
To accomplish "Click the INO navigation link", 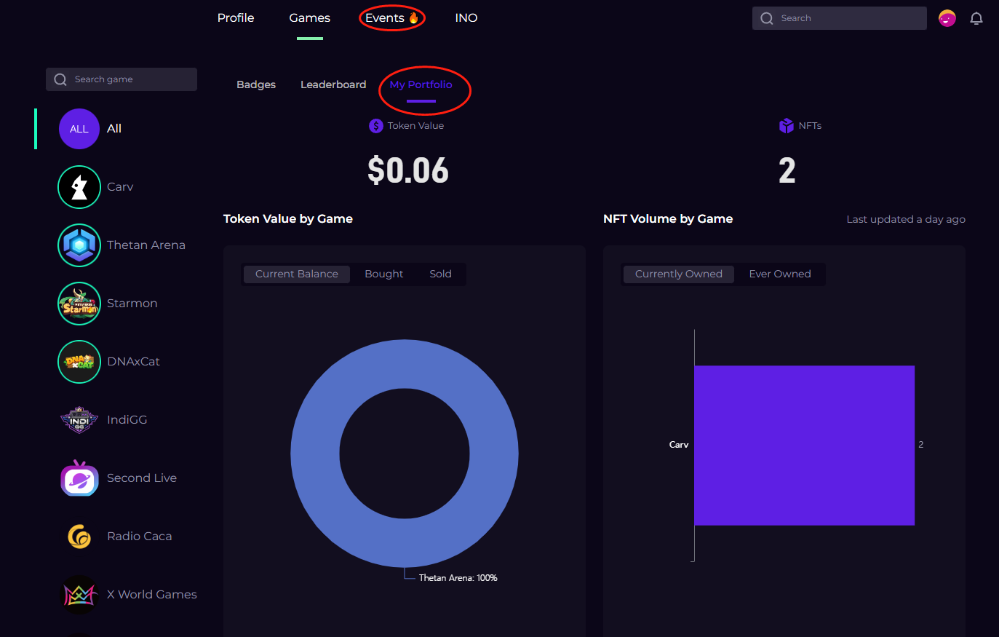I will point(466,18).
